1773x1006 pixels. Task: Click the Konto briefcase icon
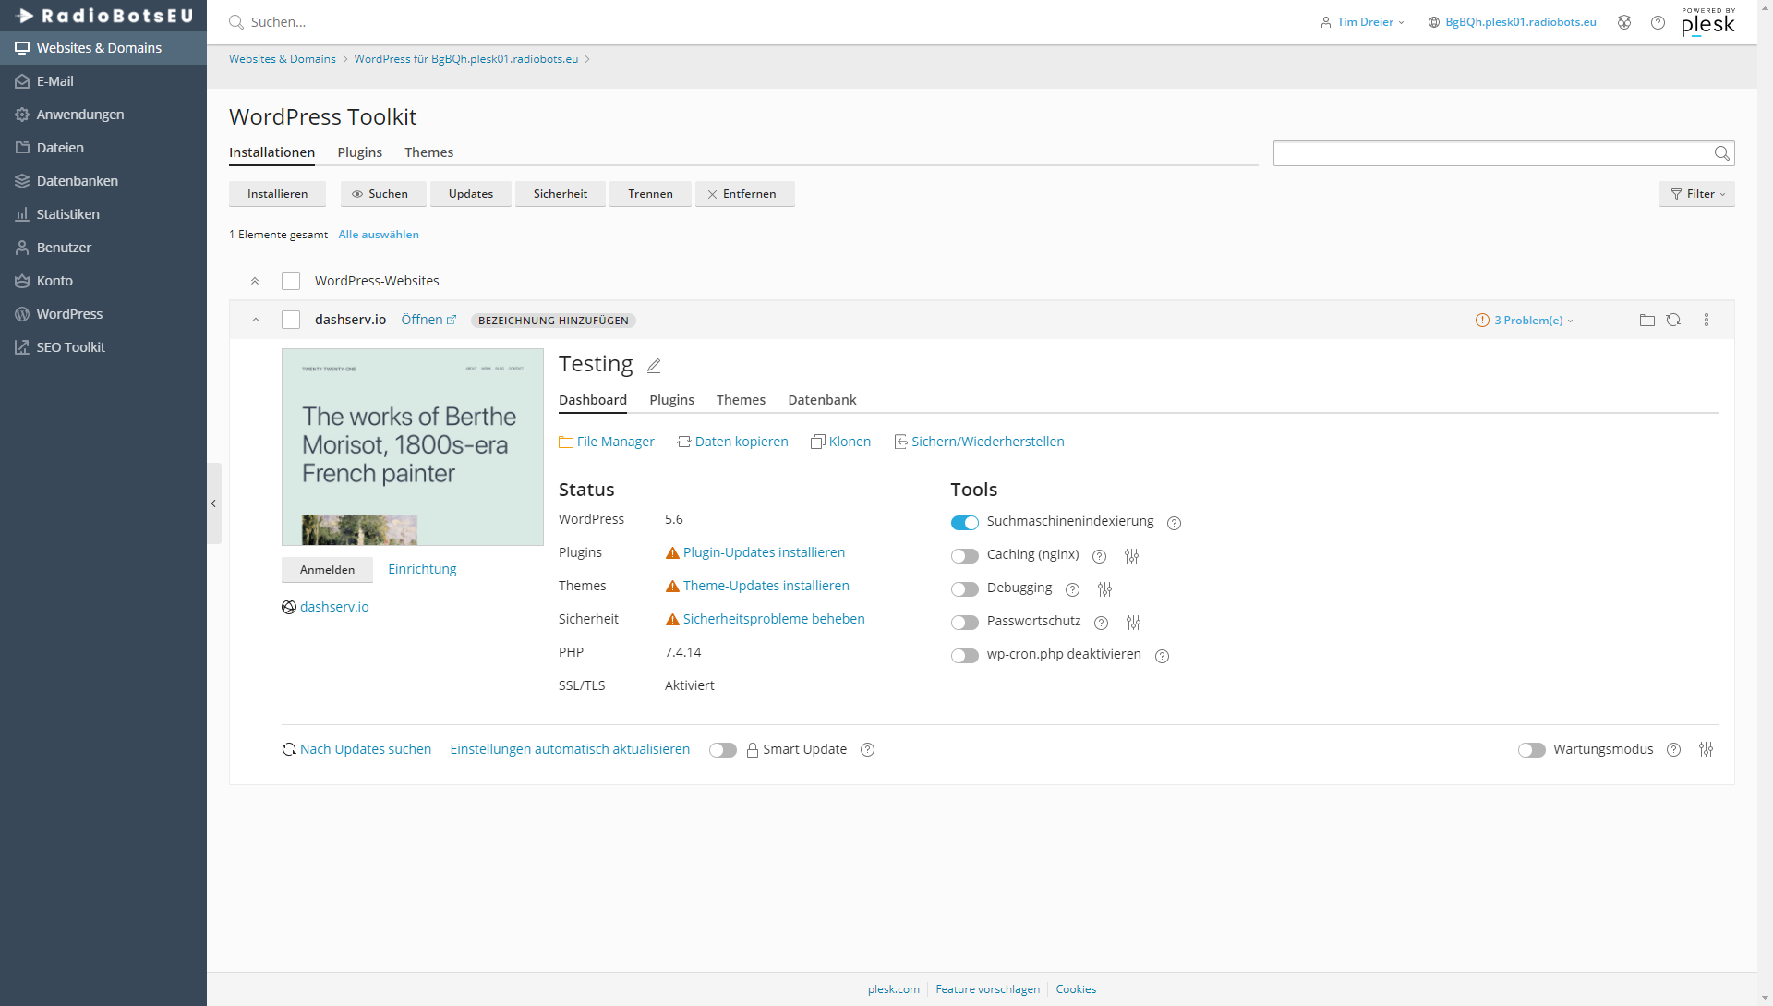(22, 281)
